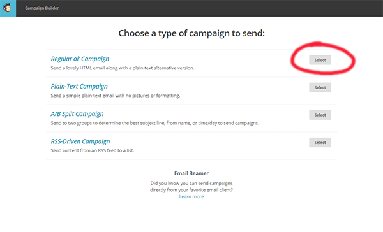Choose Select button for RSS-Driven Campaign
Image resolution: width=383 pixels, height=232 pixels.
coord(320,143)
